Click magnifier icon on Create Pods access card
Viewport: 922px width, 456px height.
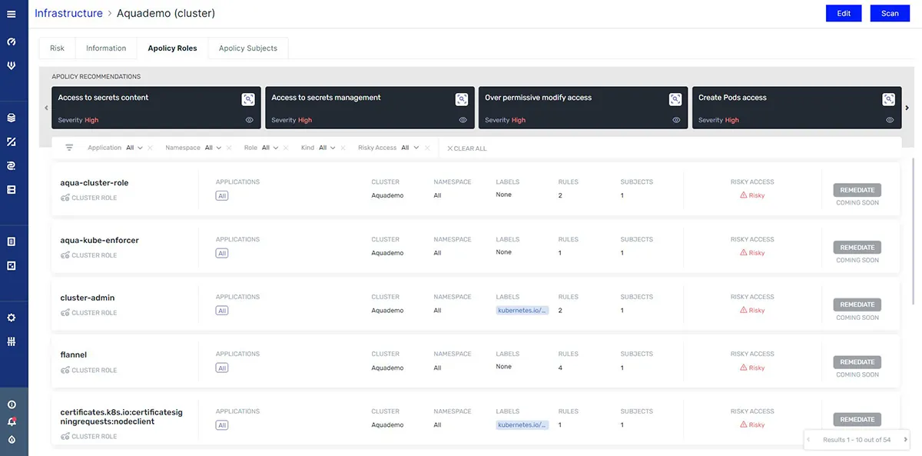coord(888,99)
